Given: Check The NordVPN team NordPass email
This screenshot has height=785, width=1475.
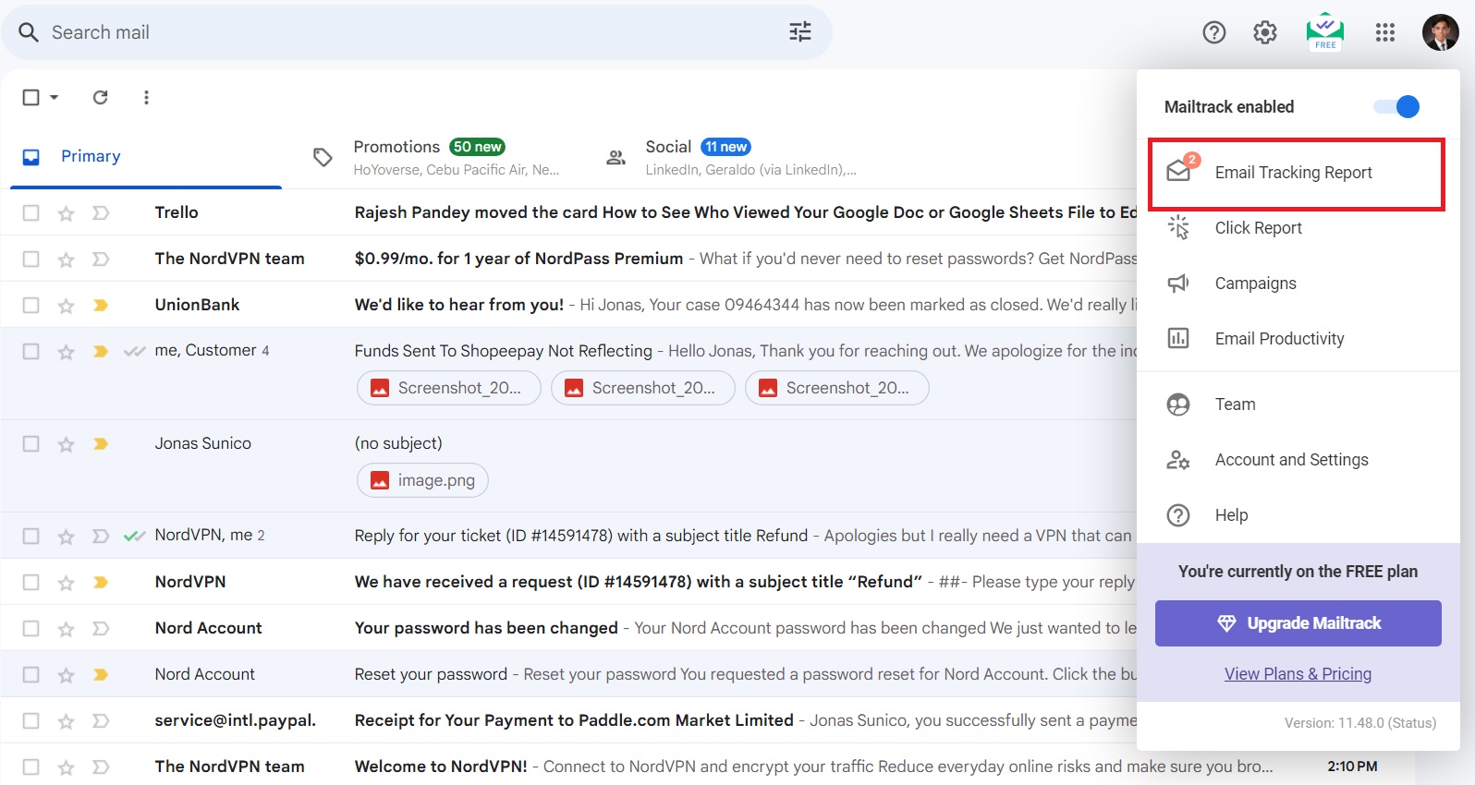Looking at the screenshot, I should pyautogui.click(x=30, y=259).
